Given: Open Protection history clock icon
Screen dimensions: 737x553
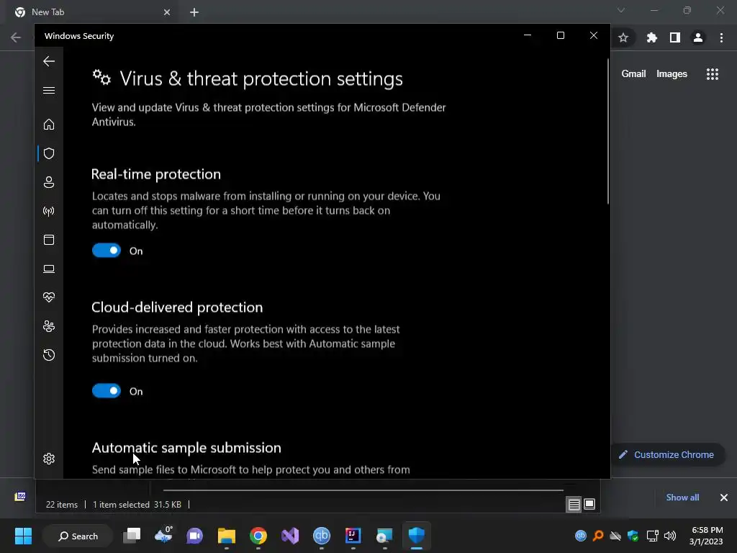Looking at the screenshot, I should pyautogui.click(x=49, y=355).
